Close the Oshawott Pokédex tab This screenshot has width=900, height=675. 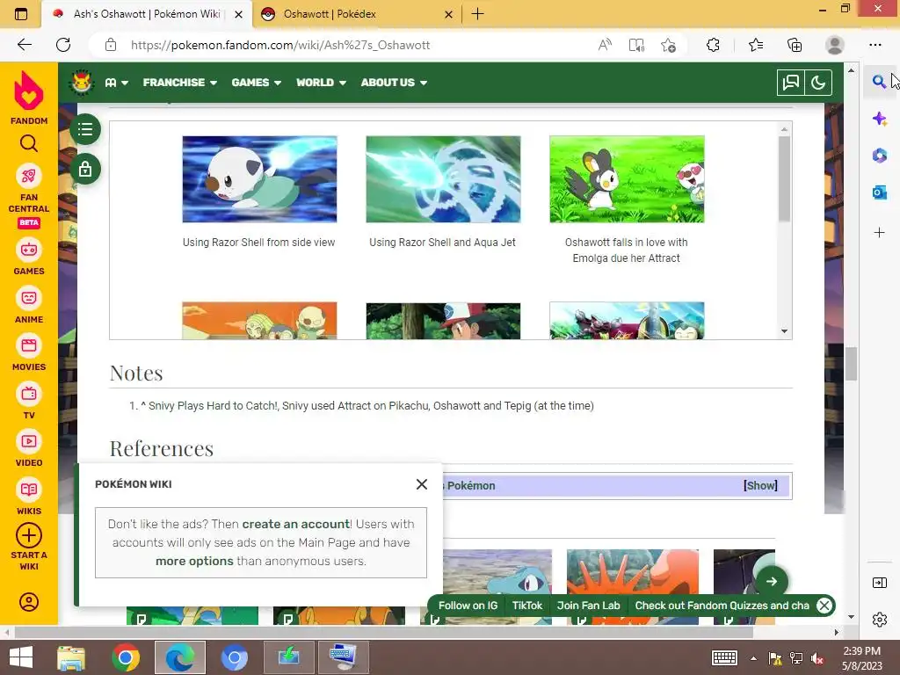tap(449, 14)
